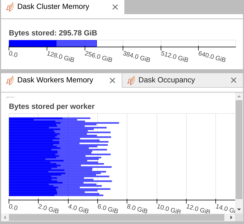This screenshot has width=244, height=224.
Task: Click the scroll right arrow at bottom
Action: click(231, 217)
